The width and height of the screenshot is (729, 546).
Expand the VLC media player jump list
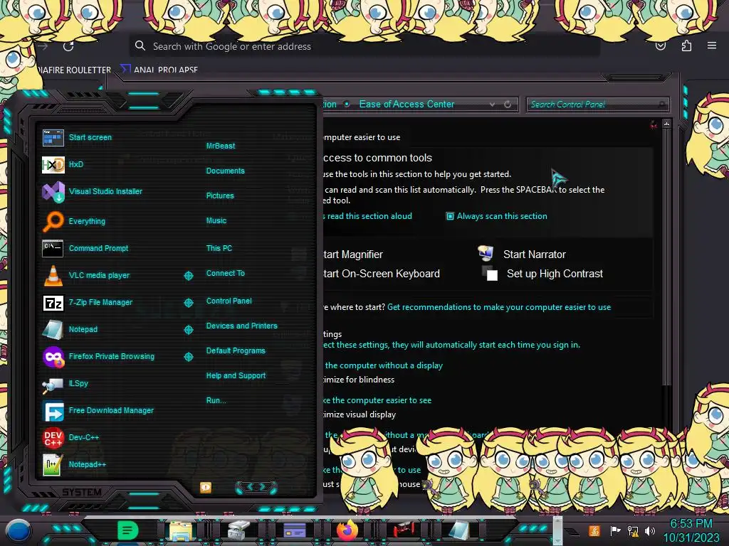pyautogui.click(x=188, y=276)
